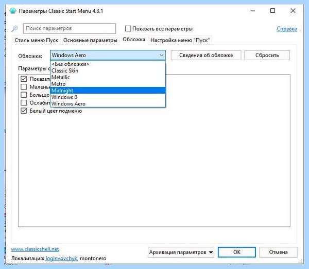This screenshot has height=269, width=309.
Task: Choose 'Metallic' skin option
Action: pos(108,77)
